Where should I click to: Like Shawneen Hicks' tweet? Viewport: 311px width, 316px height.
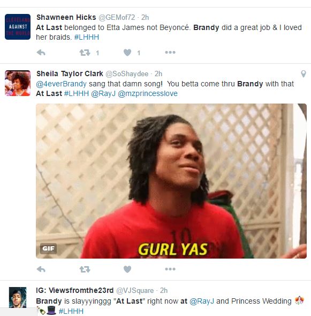click(x=127, y=53)
